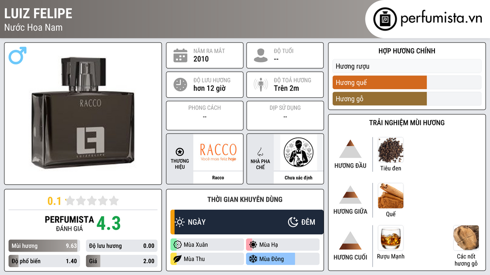Click the Hương gỗ brown accord bar
Image resolution: width=490 pixels, height=275 pixels.
pyautogui.click(x=379, y=99)
